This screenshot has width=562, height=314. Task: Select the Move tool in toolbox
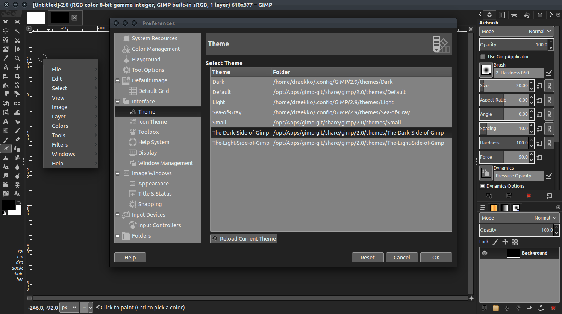[17, 67]
